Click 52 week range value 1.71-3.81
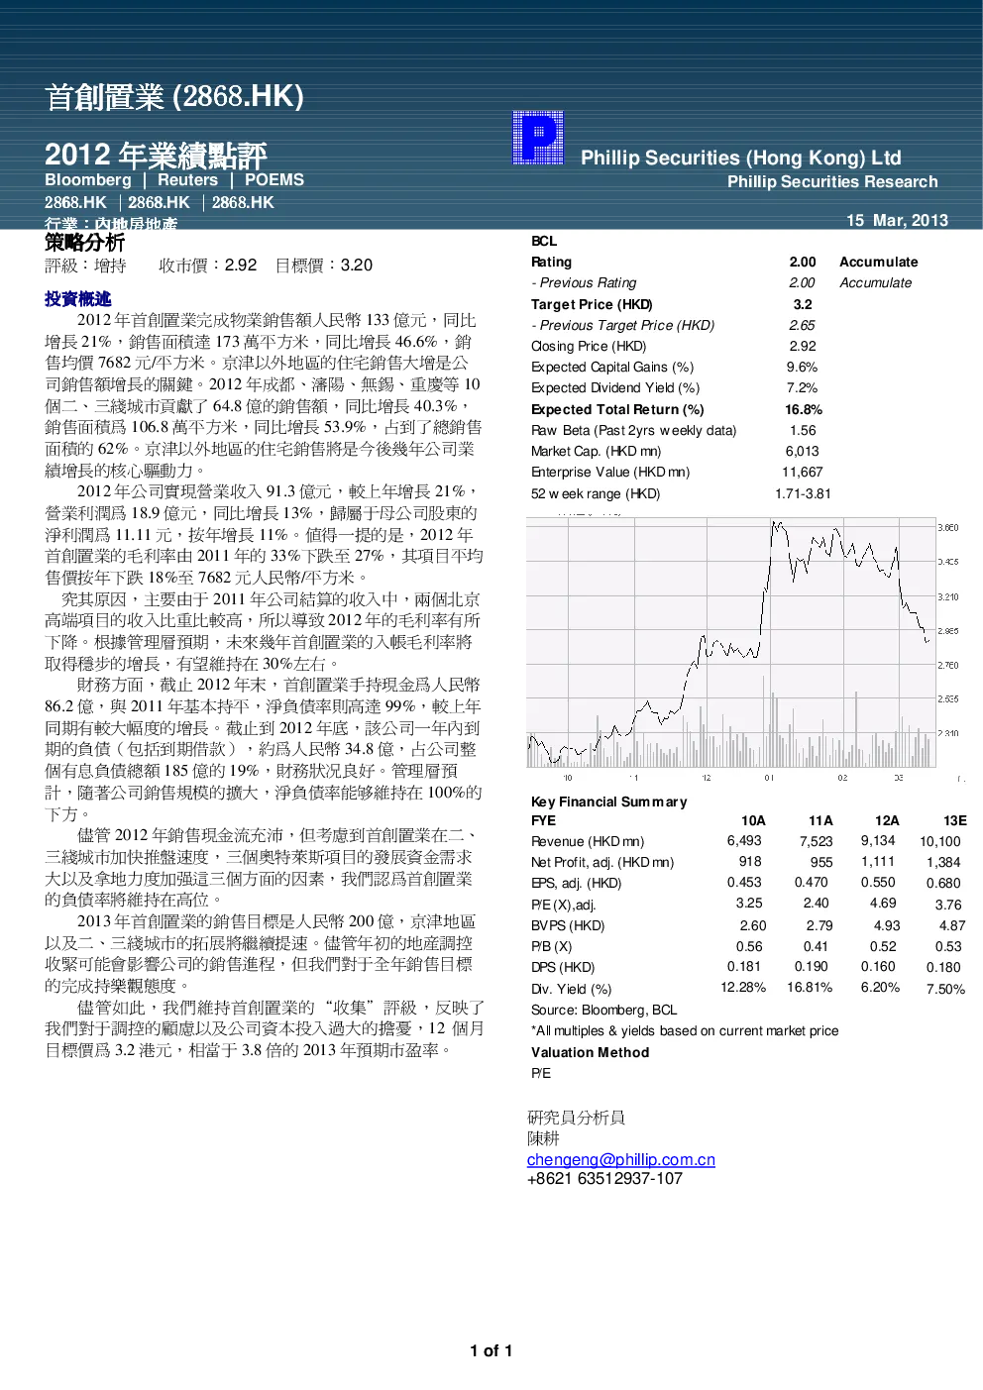The height and width of the screenshot is (1390, 983). pyautogui.click(x=804, y=494)
